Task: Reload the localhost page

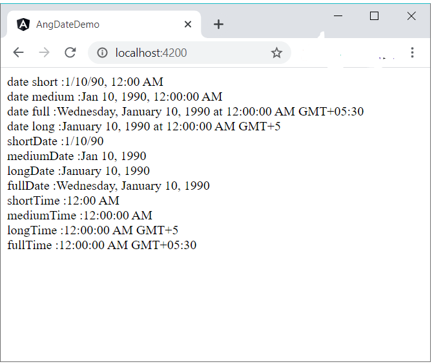Action: (x=70, y=52)
